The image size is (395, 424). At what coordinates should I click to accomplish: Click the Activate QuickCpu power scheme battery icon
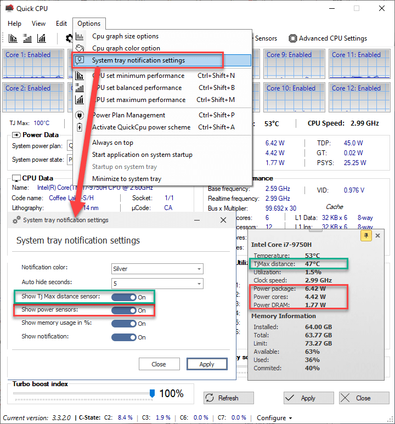pyautogui.click(x=80, y=127)
